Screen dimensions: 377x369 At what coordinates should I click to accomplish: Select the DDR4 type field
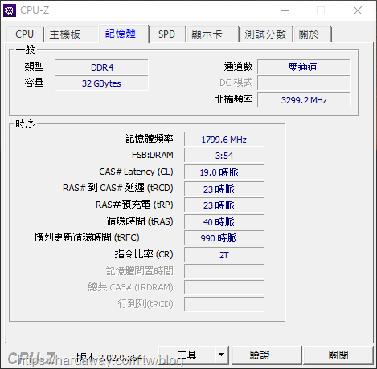(101, 67)
